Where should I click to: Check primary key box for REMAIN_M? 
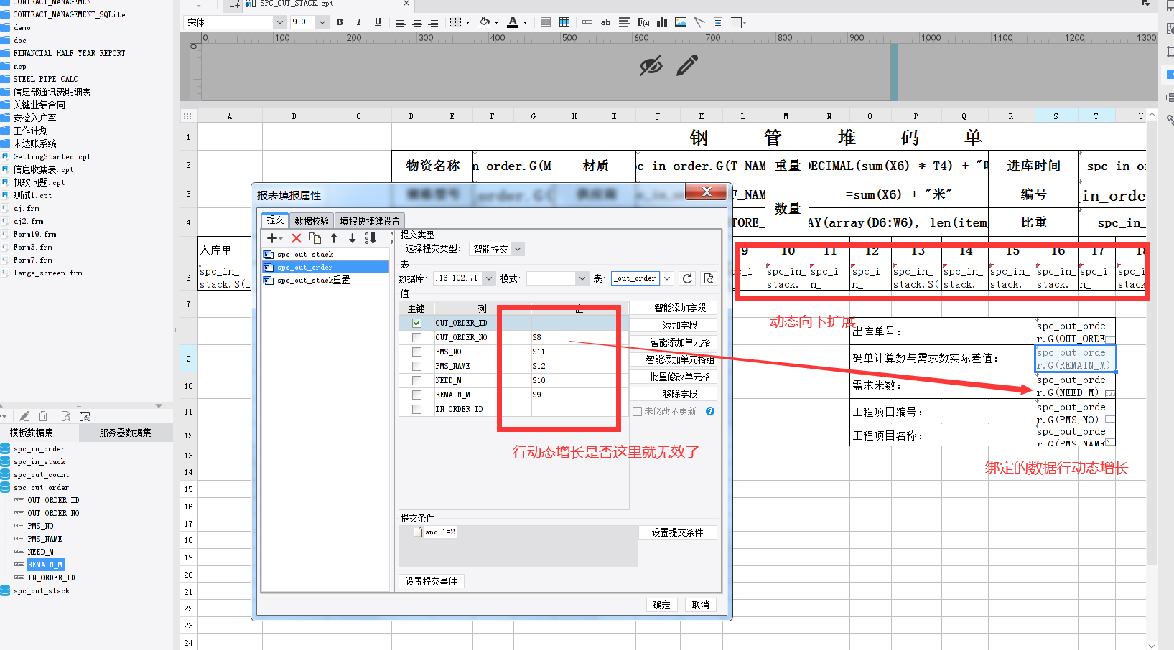pyautogui.click(x=416, y=395)
